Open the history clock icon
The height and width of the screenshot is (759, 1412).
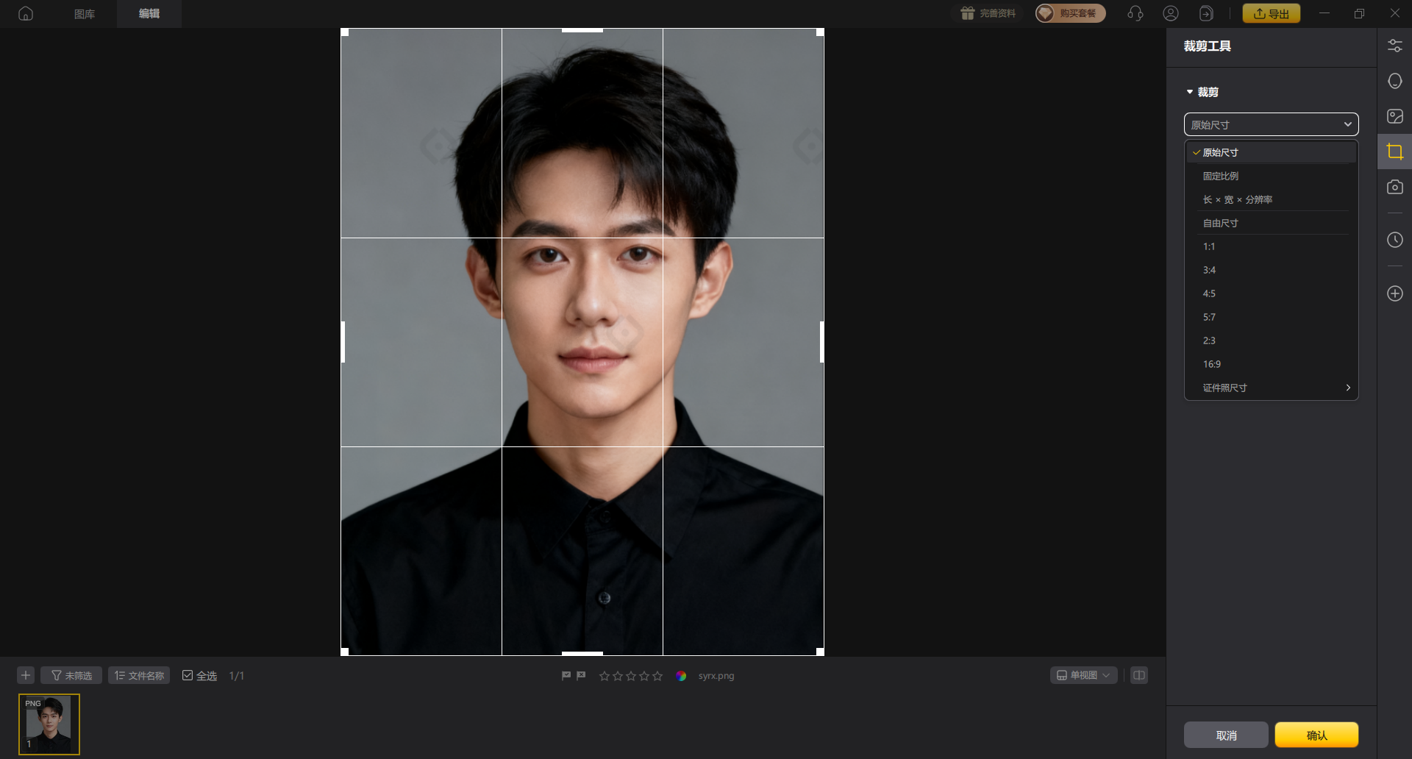[x=1394, y=240]
